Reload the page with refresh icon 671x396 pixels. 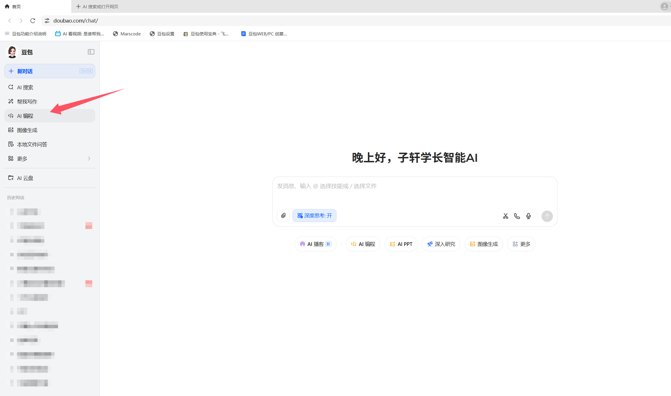[x=33, y=21]
